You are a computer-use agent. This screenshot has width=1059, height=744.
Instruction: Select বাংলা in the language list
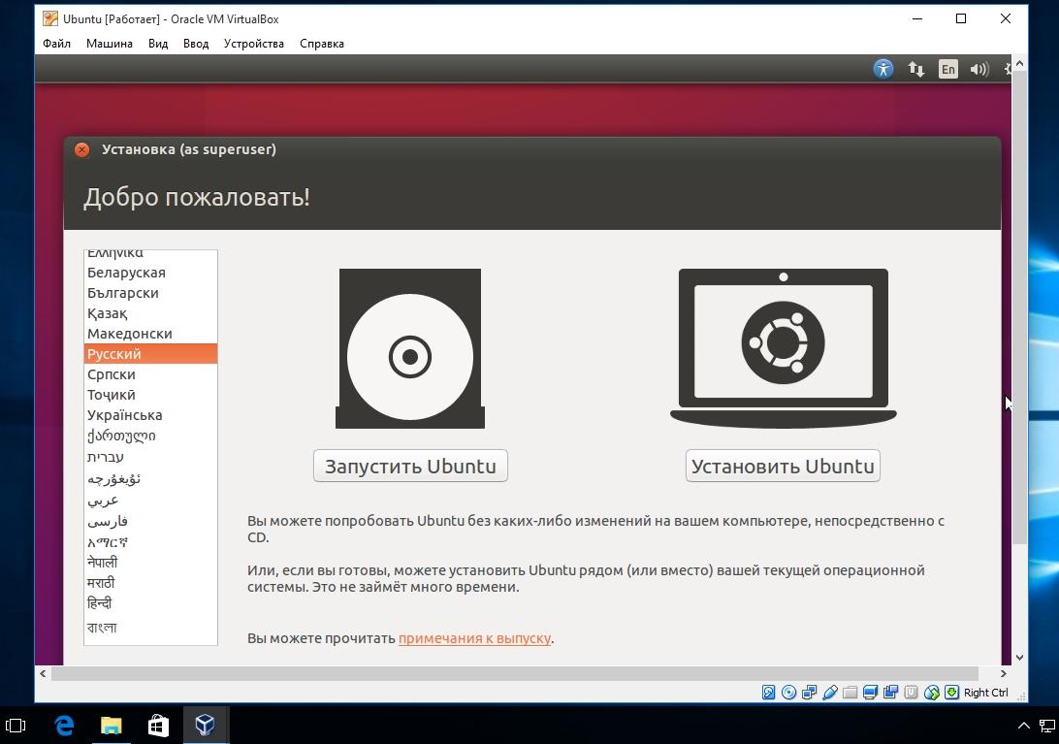pyautogui.click(x=150, y=627)
